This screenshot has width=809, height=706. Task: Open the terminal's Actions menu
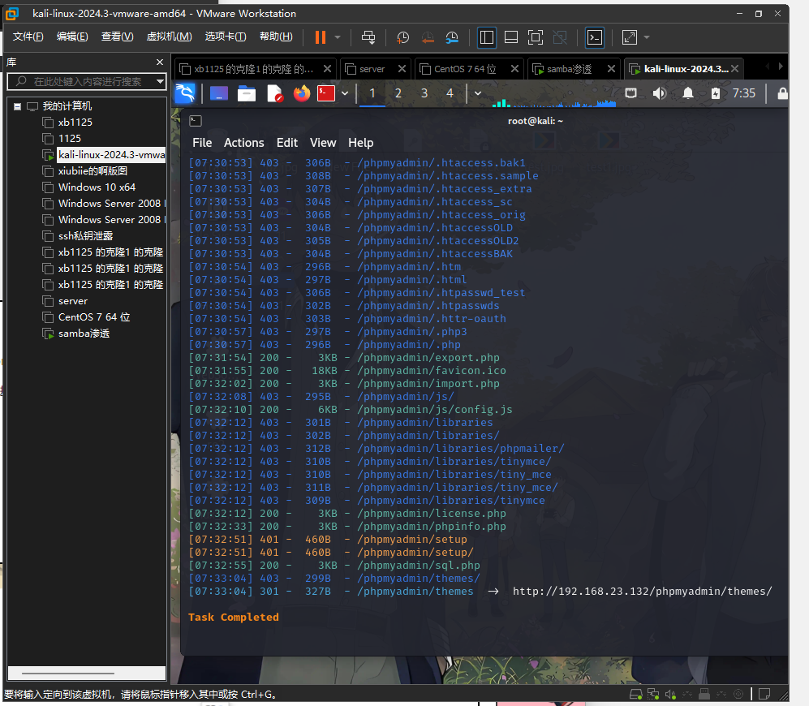(x=243, y=142)
